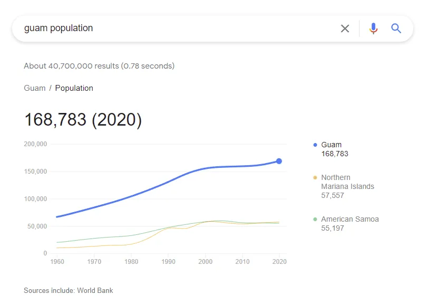
Task: Clear the search query with the X icon
Action: click(x=345, y=28)
